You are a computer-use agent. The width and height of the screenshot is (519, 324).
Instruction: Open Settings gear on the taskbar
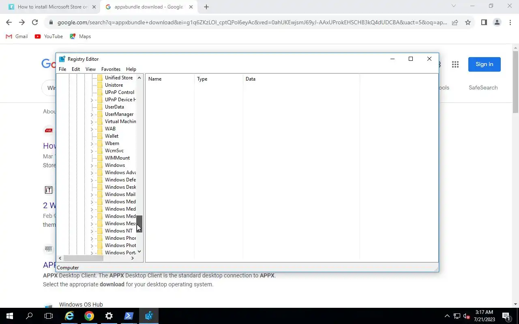tap(109, 316)
